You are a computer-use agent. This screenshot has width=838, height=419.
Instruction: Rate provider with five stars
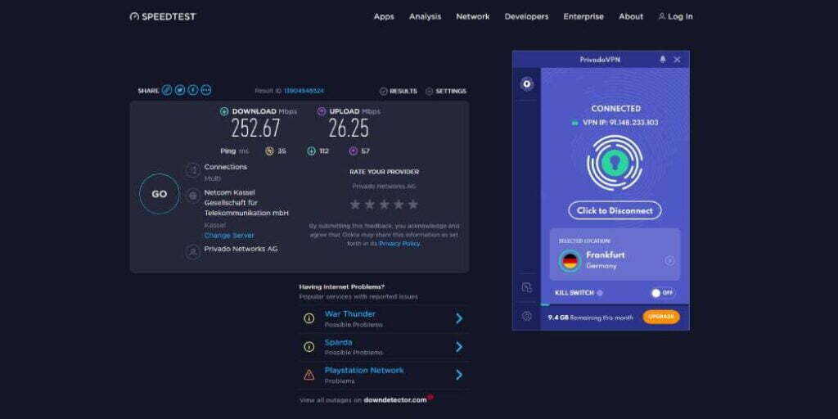tap(412, 205)
